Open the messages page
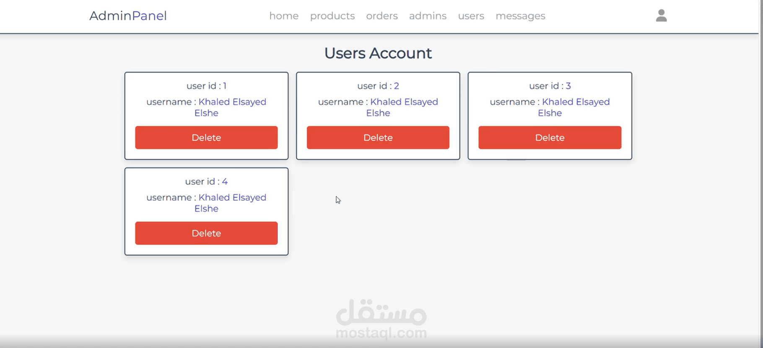763x348 pixels. (x=520, y=16)
